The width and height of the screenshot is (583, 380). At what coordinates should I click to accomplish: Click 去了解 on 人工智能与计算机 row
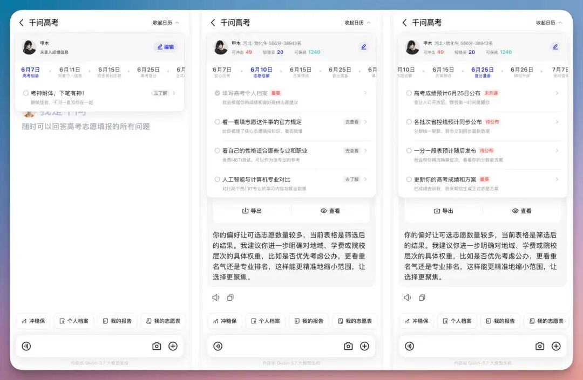pyautogui.click(x=352, y=179)
